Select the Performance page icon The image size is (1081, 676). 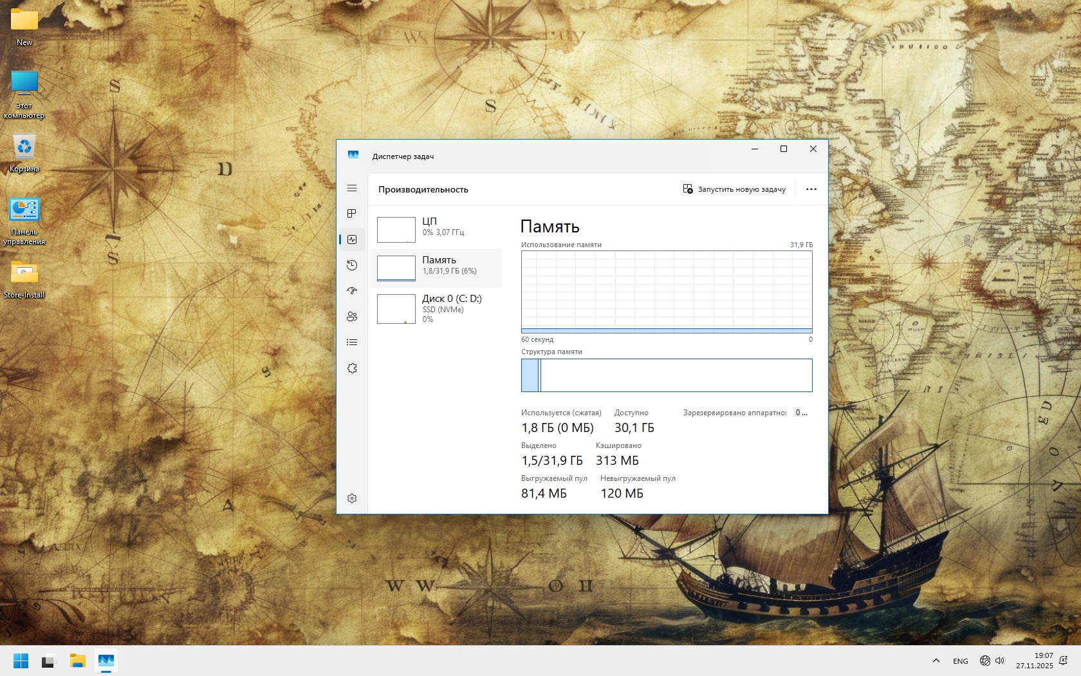click(352, 239)
